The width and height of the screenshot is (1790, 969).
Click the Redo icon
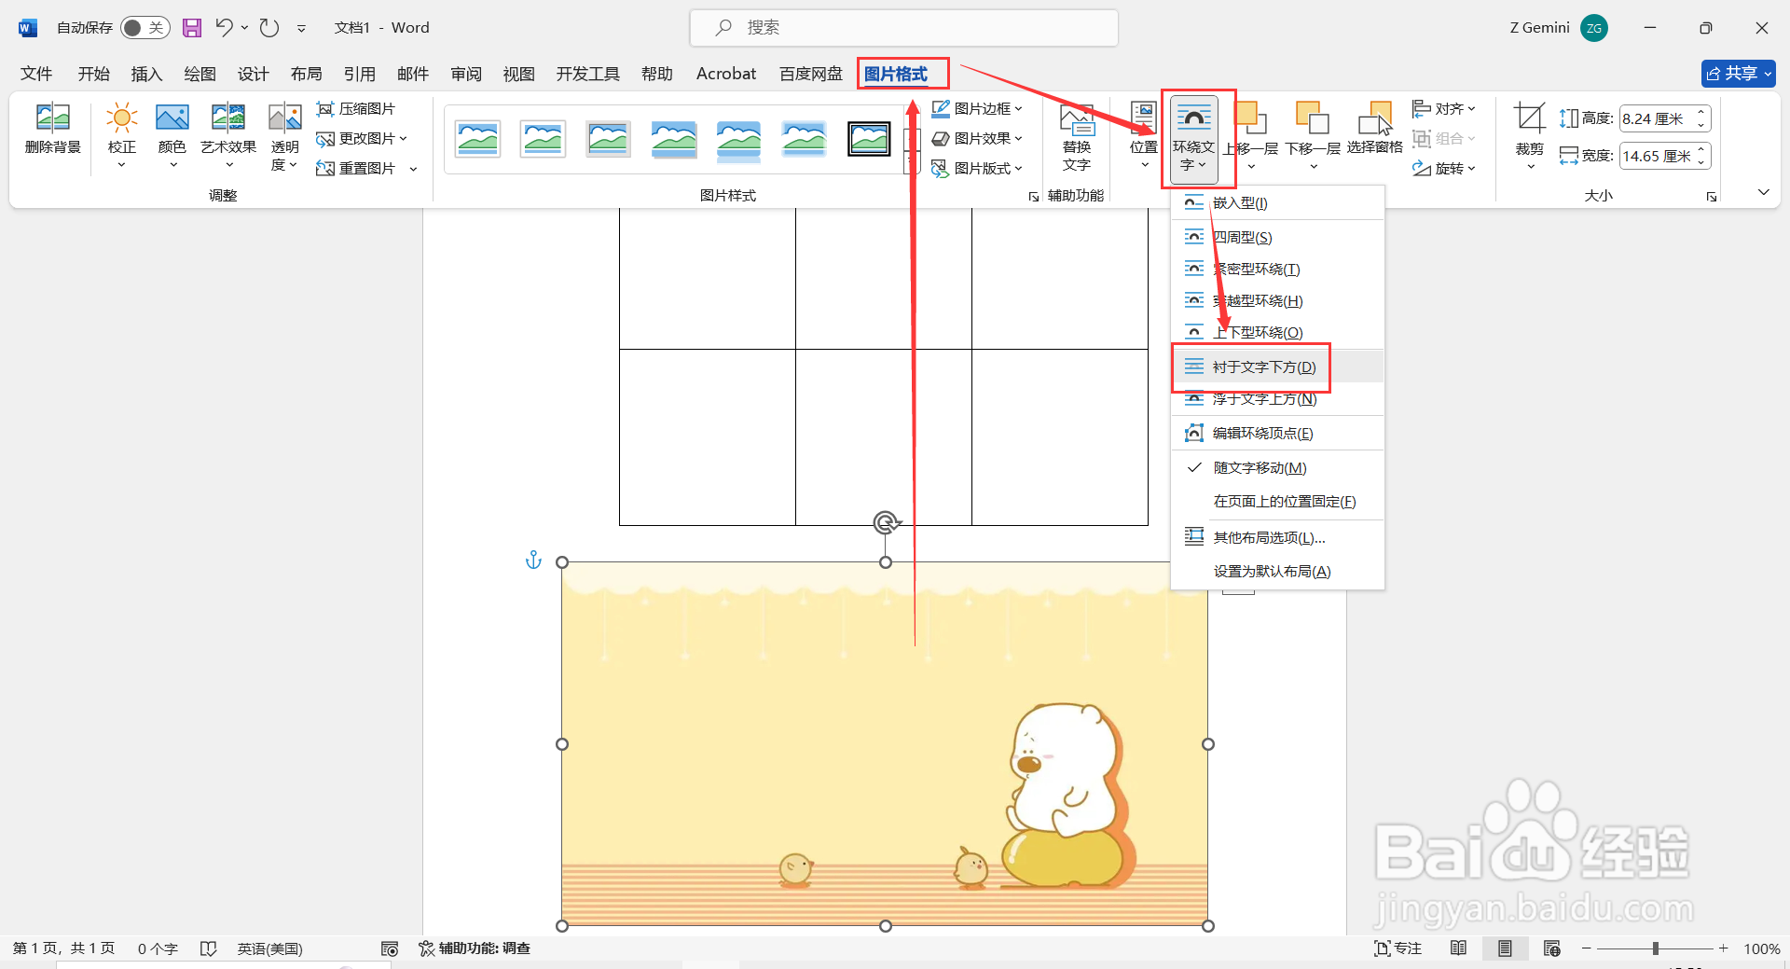tap(269, 28)
